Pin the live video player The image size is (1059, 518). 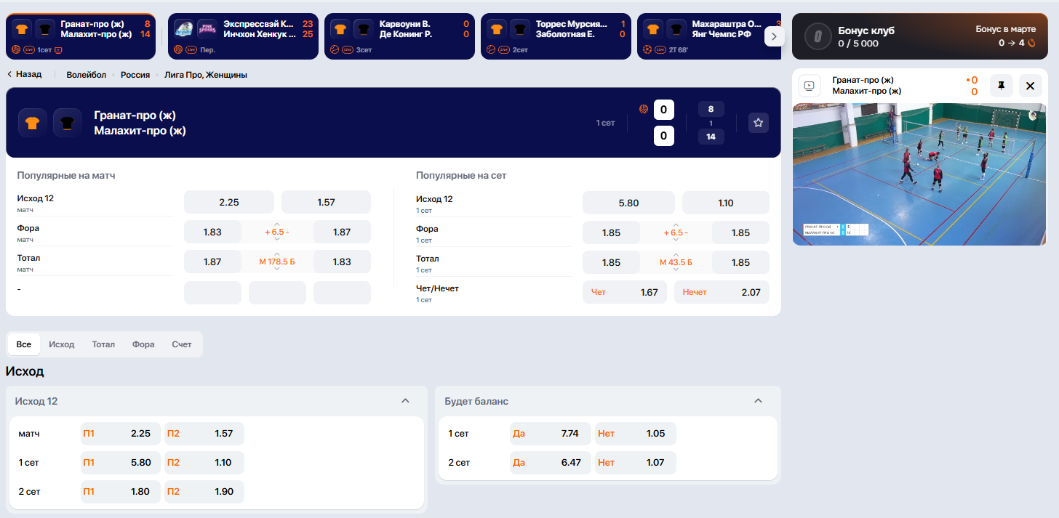point(1001,86)
